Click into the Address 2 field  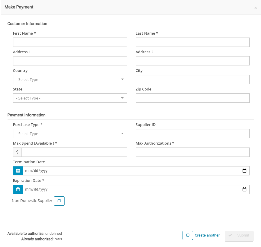[193, 61]
